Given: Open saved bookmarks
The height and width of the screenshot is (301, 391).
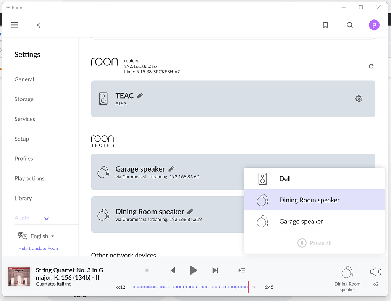Looking at the screenshot, I should (325, 25).
